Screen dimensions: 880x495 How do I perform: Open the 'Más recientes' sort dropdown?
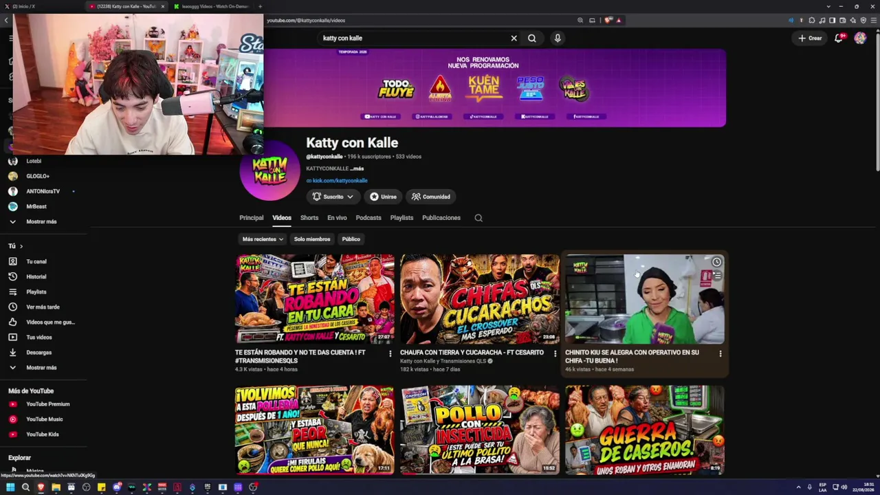[x=263, y=239]
